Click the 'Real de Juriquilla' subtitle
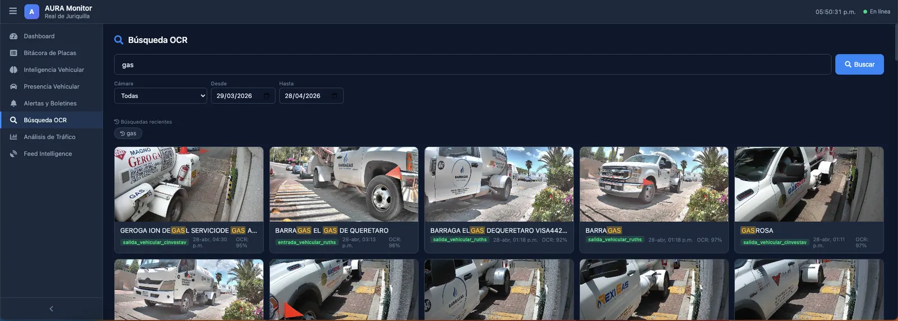 click(67, 16)
